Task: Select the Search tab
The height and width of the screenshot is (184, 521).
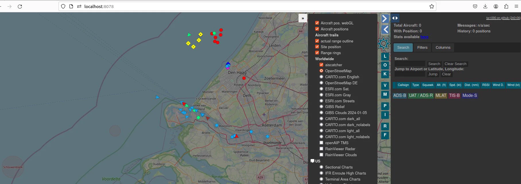Action: pyautogui.click(x=403, y=48)
